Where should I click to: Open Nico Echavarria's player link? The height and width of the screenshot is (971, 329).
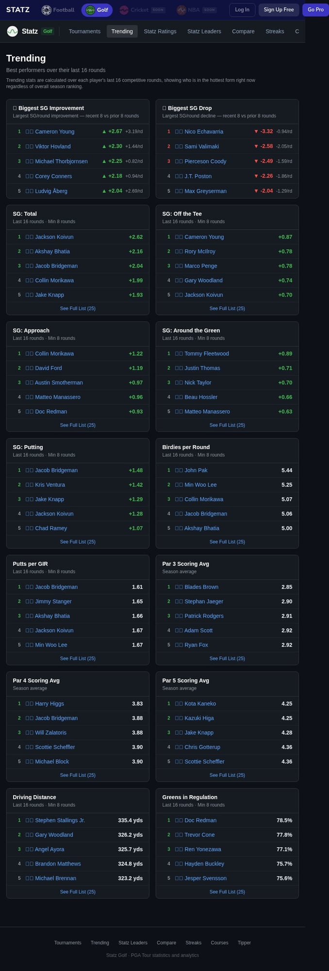pyautogui.click(x=204, y=132)
